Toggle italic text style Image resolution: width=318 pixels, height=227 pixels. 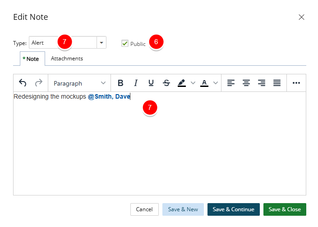[x=136, y=83]
